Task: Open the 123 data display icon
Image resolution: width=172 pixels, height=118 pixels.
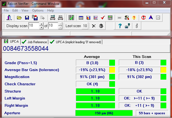Action: click(x=110, y=18)
